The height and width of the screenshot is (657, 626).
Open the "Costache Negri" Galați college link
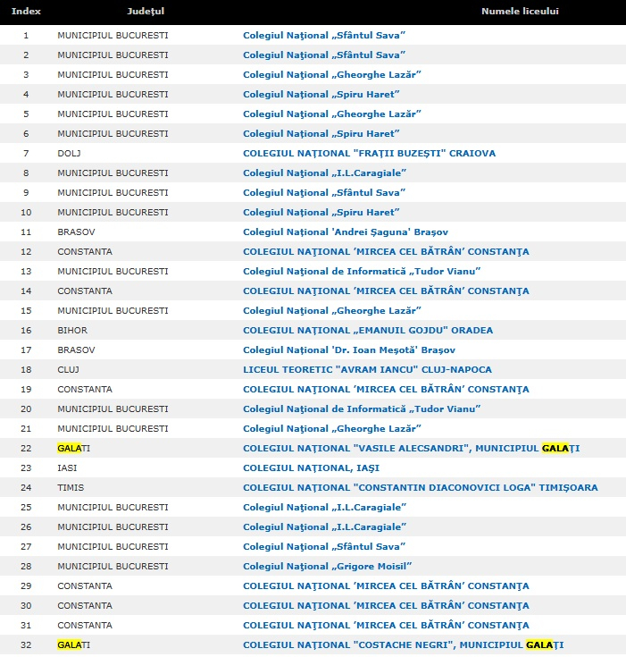click(x=403, y=644)
